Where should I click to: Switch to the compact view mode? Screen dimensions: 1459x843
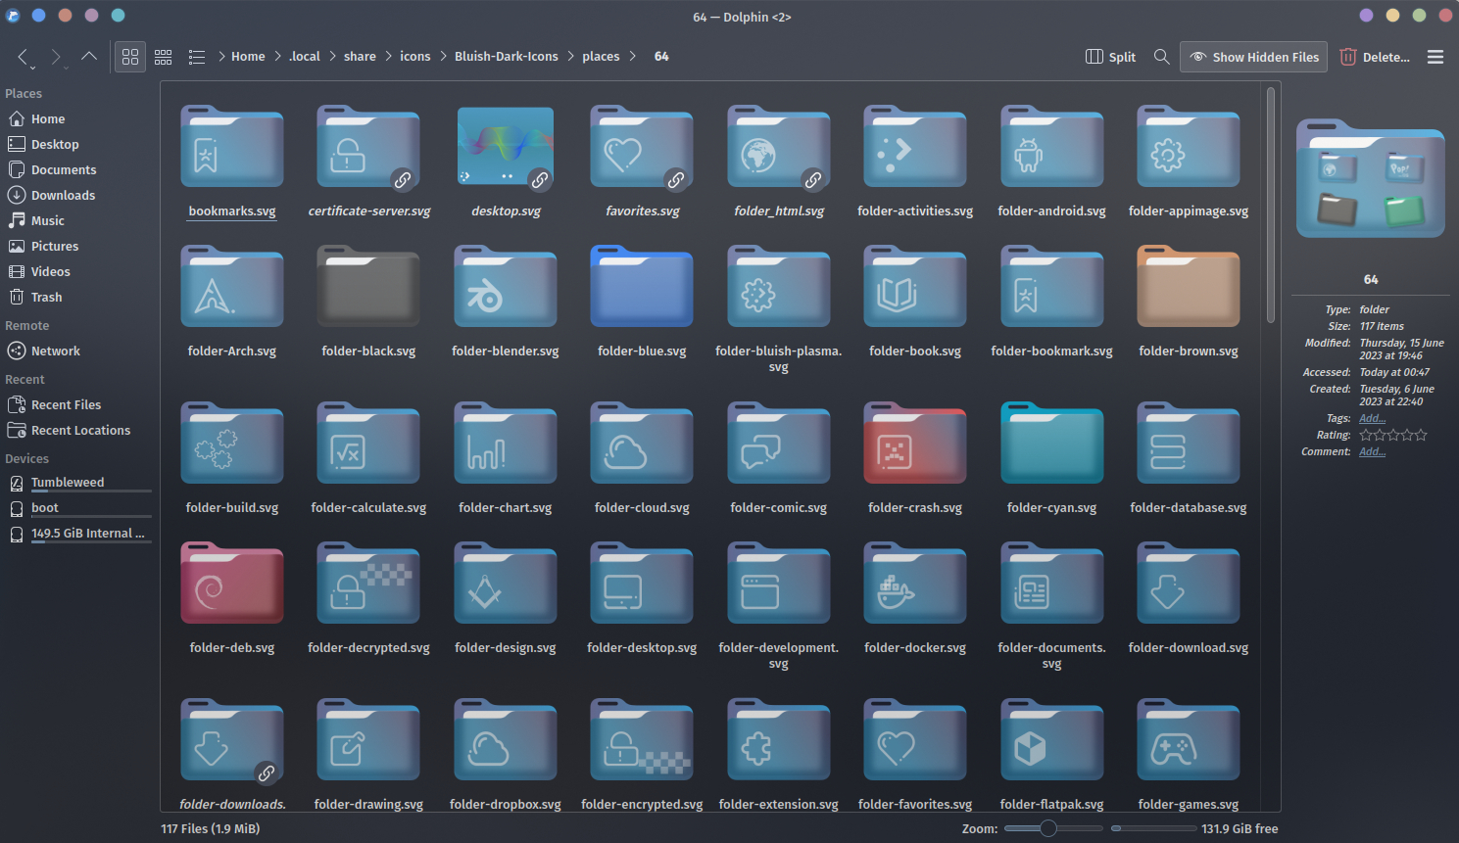point(164,56)
